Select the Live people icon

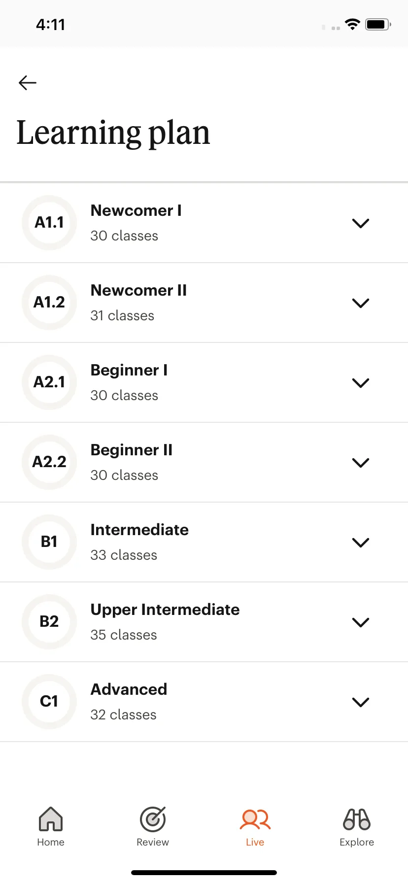(255, 819)
